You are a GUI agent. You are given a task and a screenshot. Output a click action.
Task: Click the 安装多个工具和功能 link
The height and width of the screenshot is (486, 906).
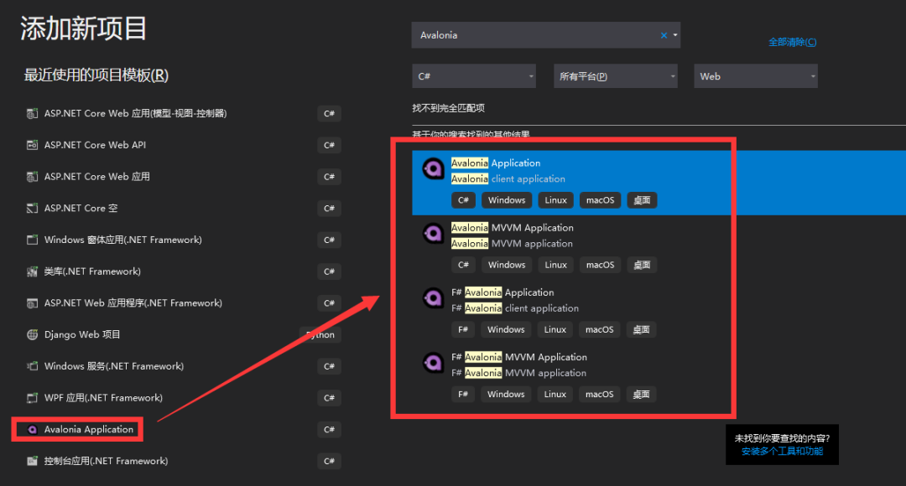click(x=782, y=452)
